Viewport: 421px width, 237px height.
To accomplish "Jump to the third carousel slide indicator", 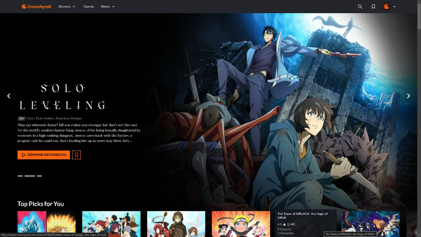I will pos(39,176).
